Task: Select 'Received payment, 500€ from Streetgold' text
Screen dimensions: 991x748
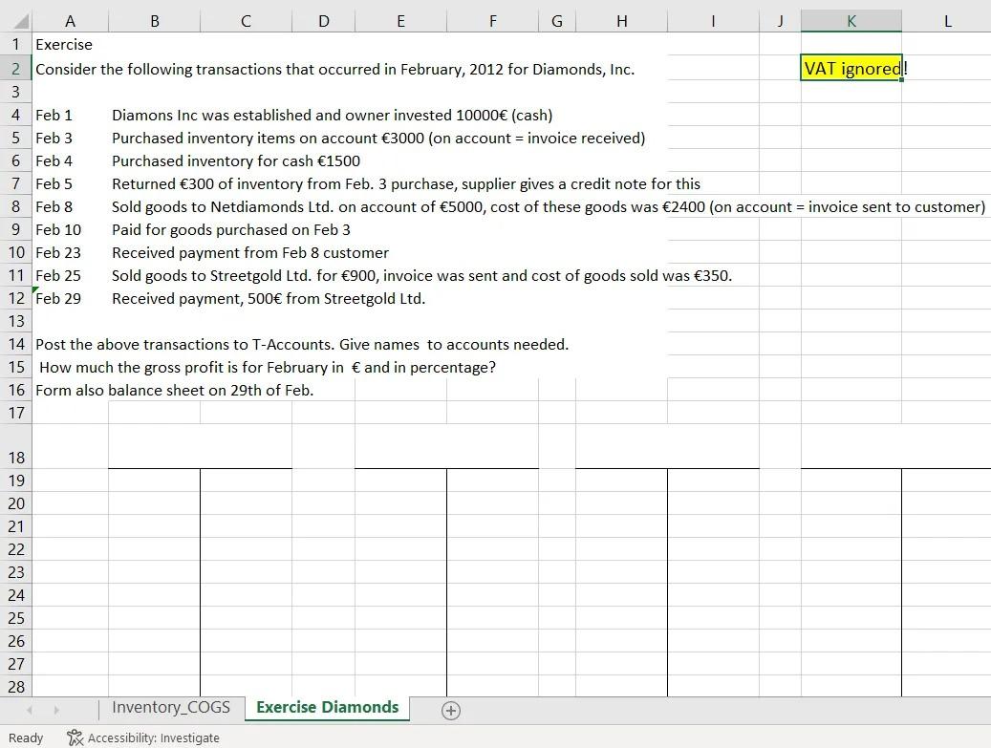Action: click(269, 299)
